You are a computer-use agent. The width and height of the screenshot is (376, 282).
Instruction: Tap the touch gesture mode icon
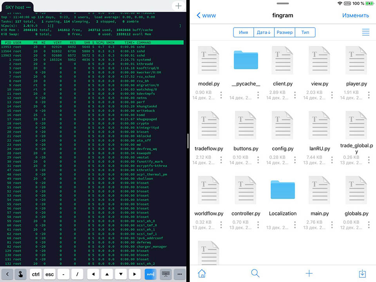tap(20, 274)
